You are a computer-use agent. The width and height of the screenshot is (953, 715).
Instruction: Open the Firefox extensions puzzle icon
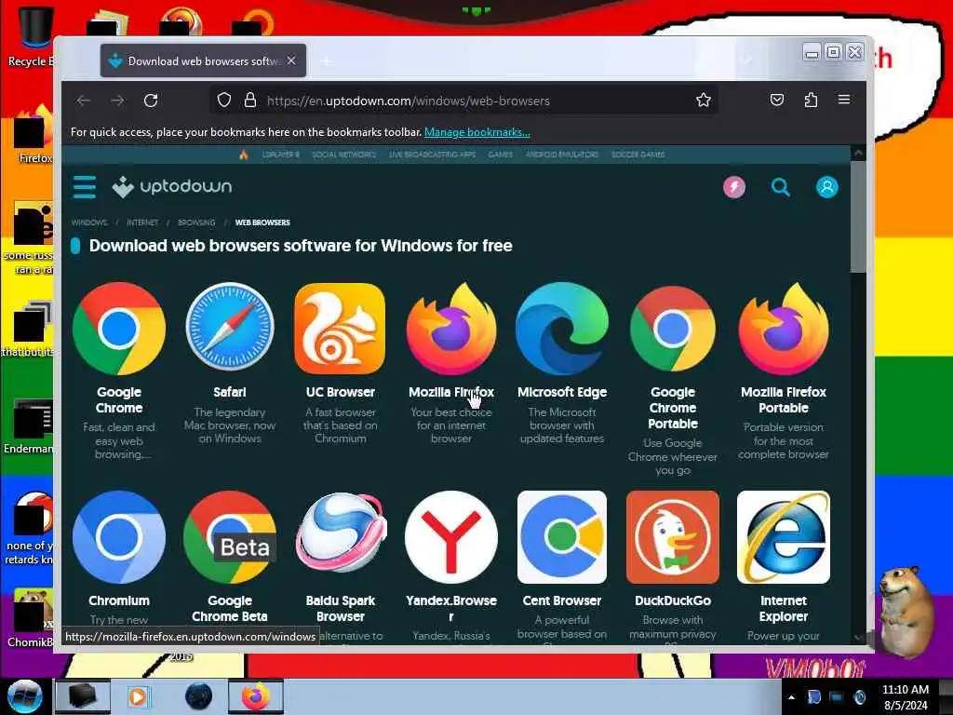pos(811,101)
